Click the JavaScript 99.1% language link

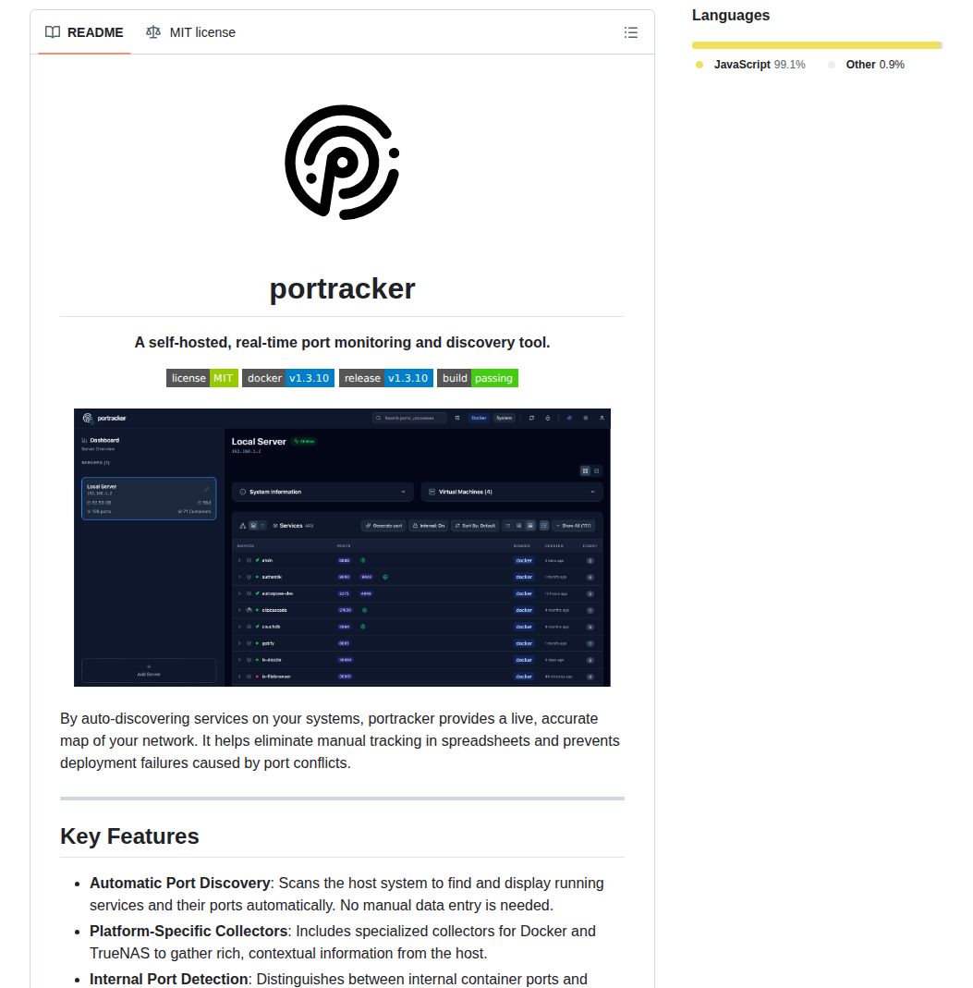[750, 65]
